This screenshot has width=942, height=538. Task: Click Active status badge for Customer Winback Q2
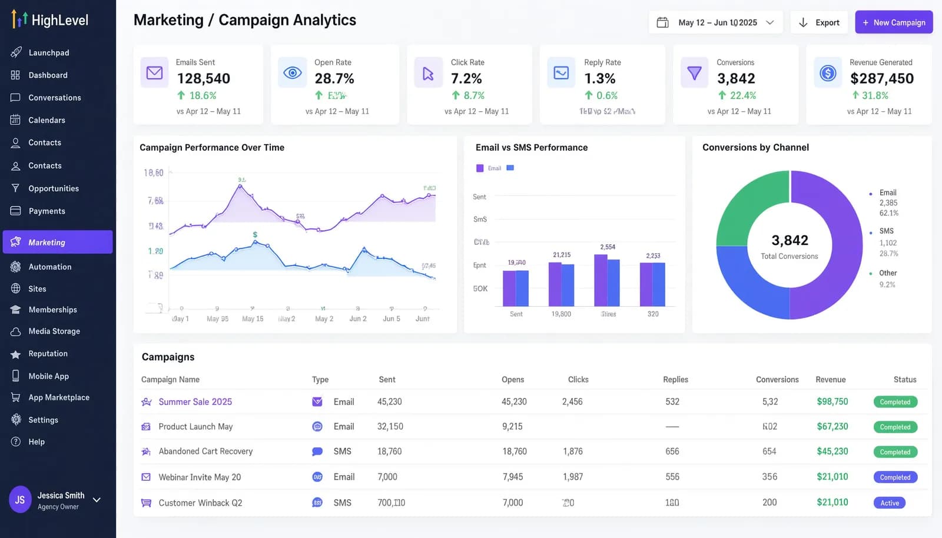point(890,503)
